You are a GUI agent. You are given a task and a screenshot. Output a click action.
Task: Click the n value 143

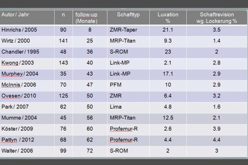[63, 63]
